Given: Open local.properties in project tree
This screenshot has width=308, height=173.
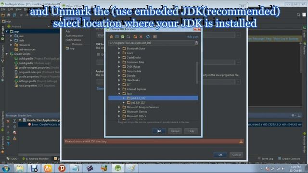Looking at the screenshot, I should 27,86.
